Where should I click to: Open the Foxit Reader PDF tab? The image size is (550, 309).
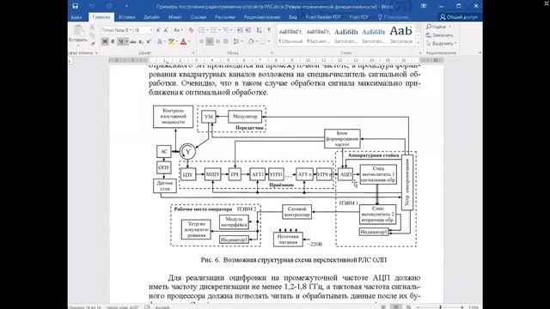[323, 17]
